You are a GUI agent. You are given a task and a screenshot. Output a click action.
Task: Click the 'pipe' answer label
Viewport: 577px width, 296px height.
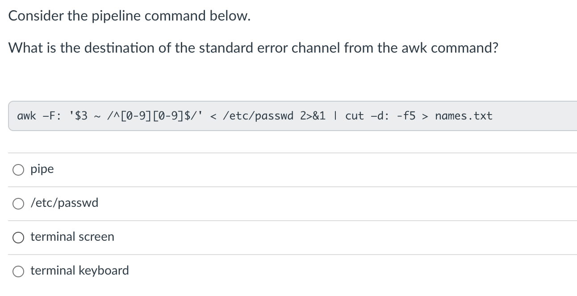[42, 169]
